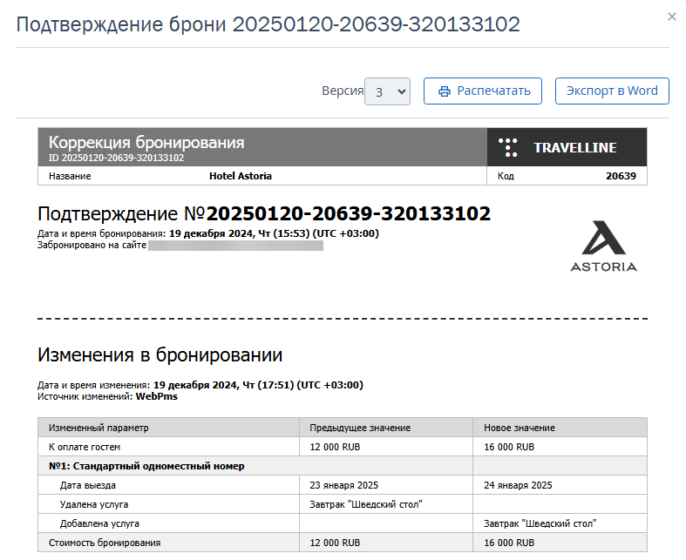
Task: Click removed service Завтрак "Шведский стол" in previous column
Action: tap(366, 505)
